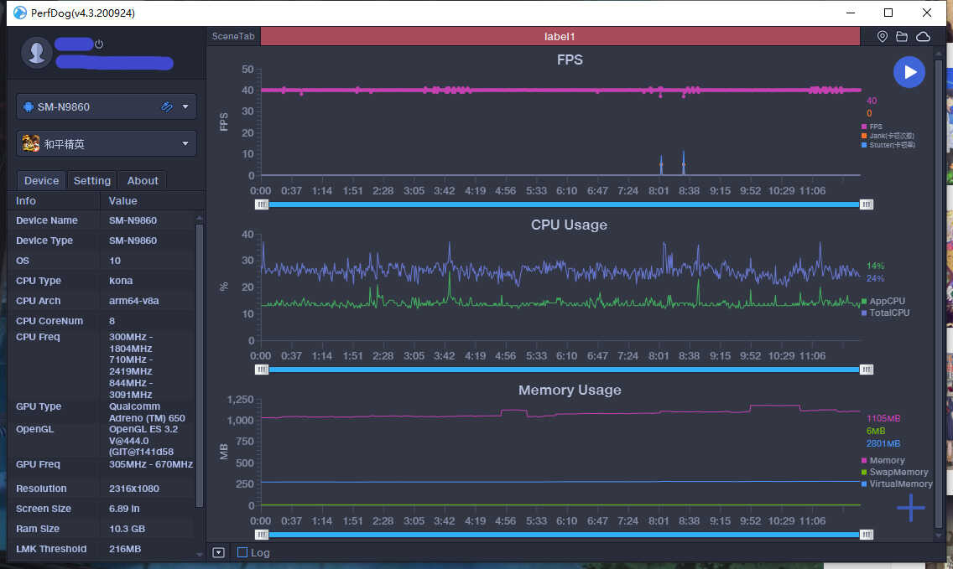Start recording with the blue play button
This screenshot has width=953, height=569.
(909, 72)
